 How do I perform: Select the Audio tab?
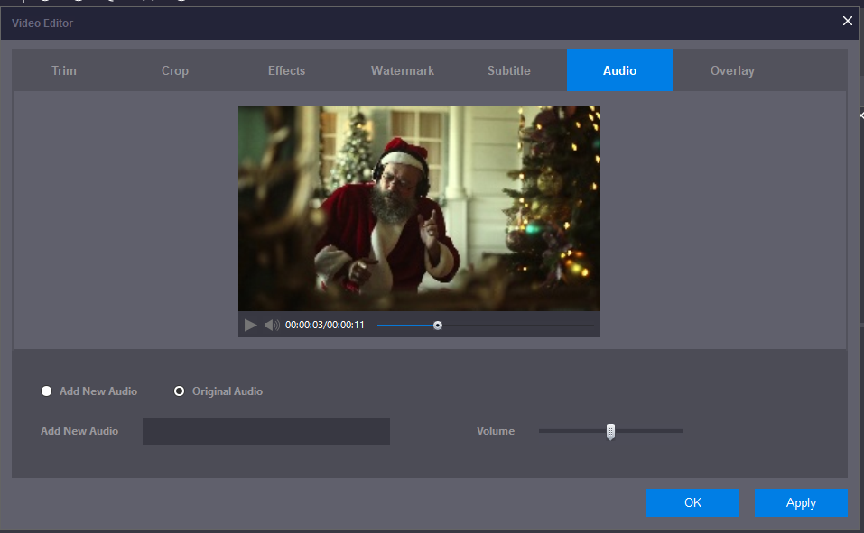619,70
